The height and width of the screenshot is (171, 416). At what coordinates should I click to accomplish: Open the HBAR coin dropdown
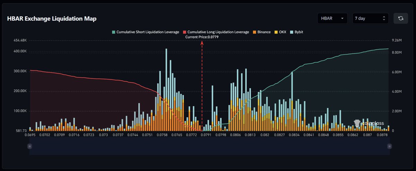click(332, 18)
